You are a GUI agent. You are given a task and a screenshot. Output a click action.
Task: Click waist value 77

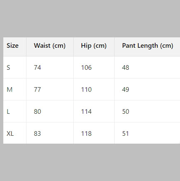click(37, 90)
